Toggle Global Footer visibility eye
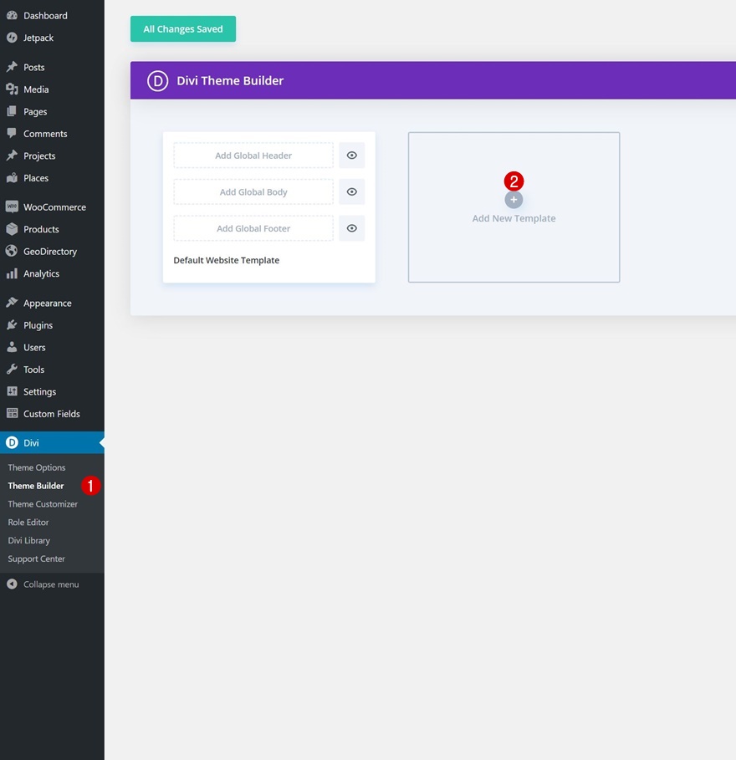 (x=351, y=228)
